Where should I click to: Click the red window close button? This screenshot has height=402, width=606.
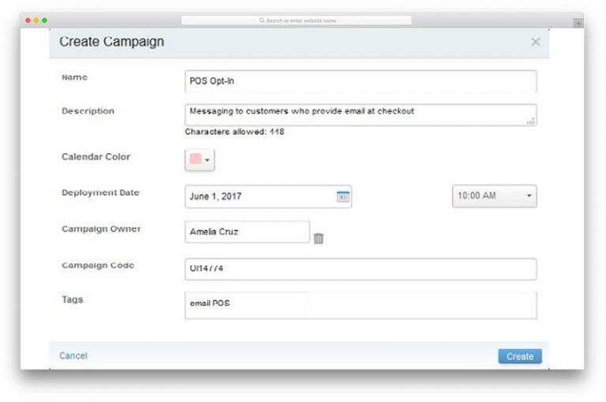point(28,20)
